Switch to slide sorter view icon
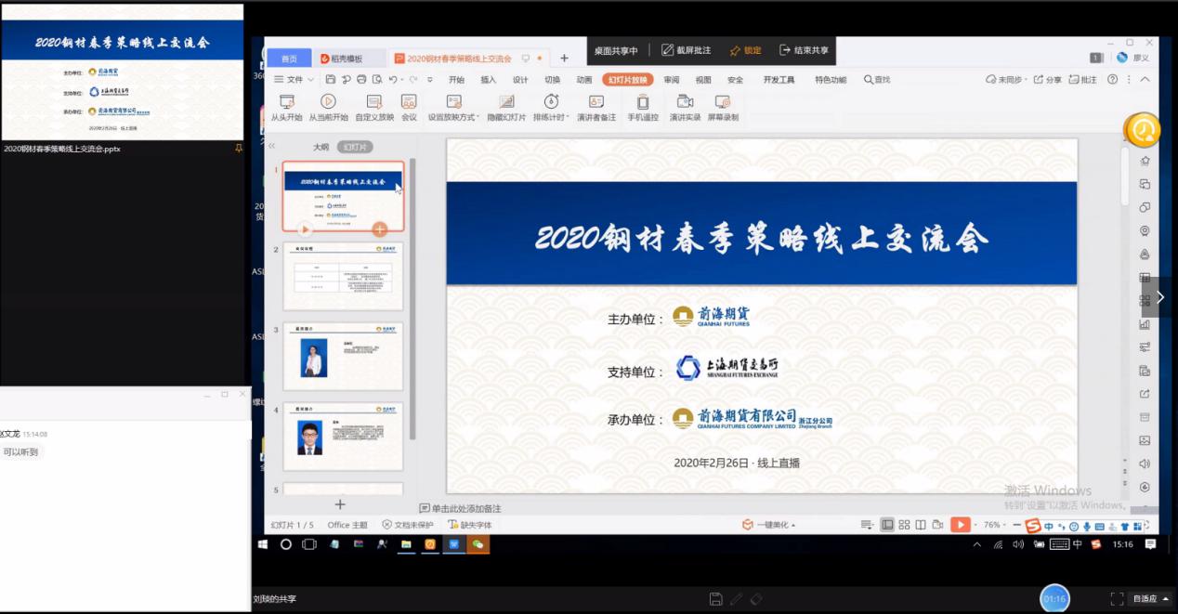This screenshot has width=1178, height=614. pyautogui.click(x=904, y=525)
